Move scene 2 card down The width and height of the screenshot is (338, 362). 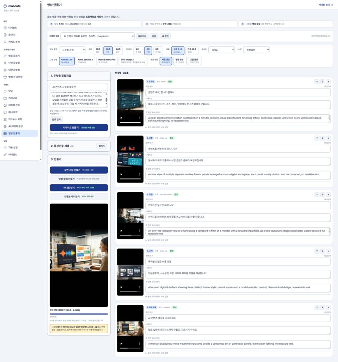[322, 138]
